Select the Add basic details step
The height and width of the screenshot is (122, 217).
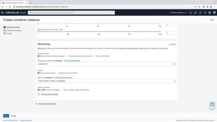click(x=13, y=27)
